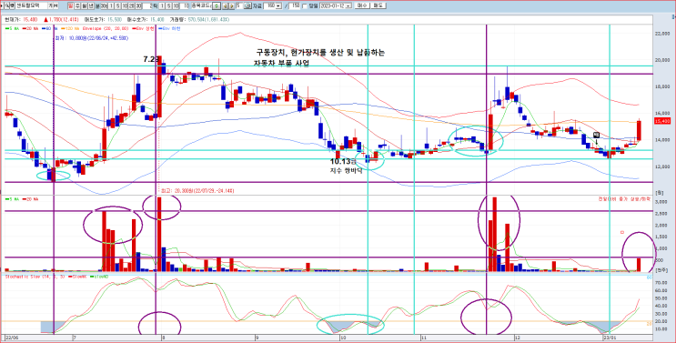Click the 매수 buy button
Viewport: 676px width, 343px height.
tap(362, 6)
